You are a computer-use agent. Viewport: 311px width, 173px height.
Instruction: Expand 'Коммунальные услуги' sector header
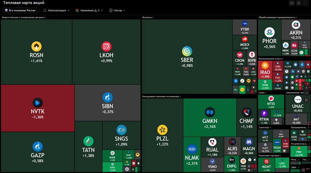[271, 59]
